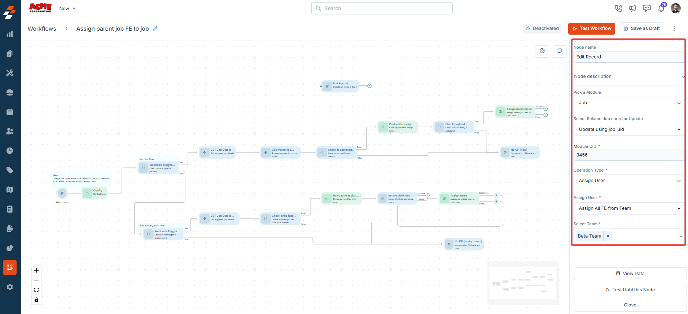The height and width of the screenshot is (314, 688).
Task: Open the calendar sidebar icon
Action: 10,112
